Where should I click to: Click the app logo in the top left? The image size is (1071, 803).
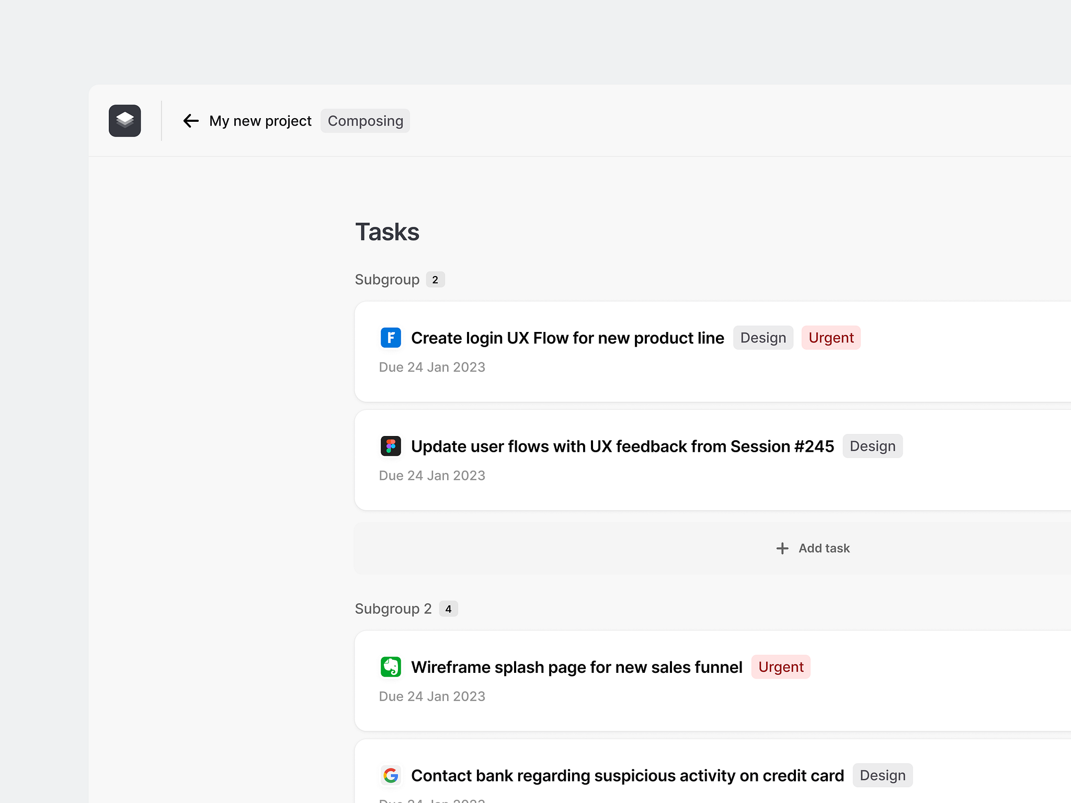coord(125,121)
